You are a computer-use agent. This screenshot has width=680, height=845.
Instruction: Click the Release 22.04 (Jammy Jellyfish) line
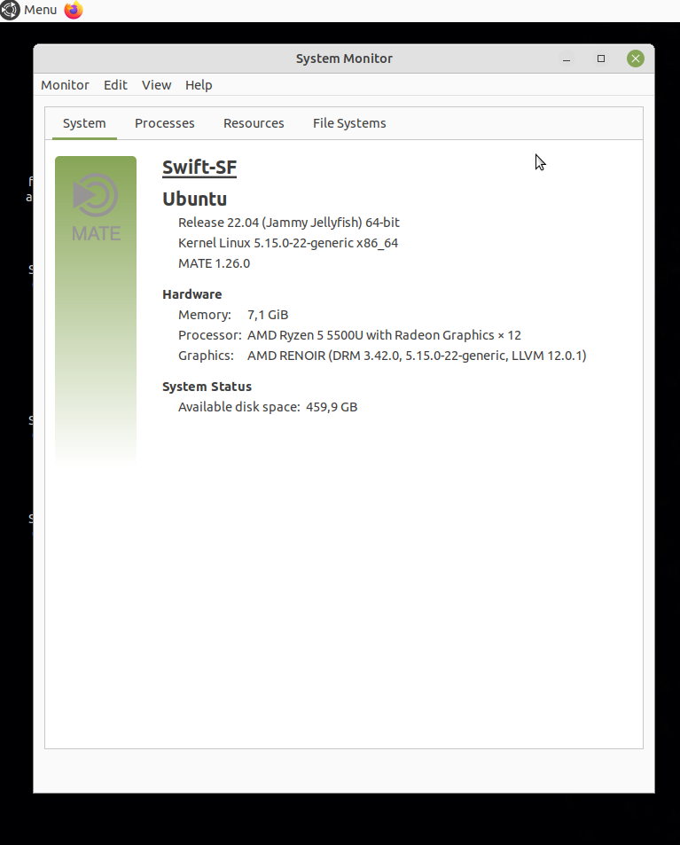click(289, 223)
